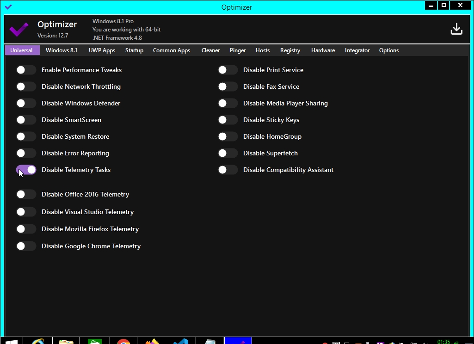Open the Registry tab
The width and height of the screenshot is (474, 344).
click(290, 50)
